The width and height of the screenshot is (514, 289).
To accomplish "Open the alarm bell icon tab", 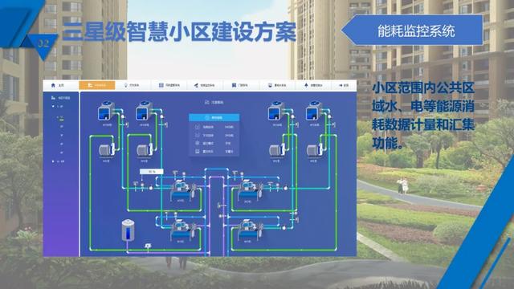I will pos(313,85).
